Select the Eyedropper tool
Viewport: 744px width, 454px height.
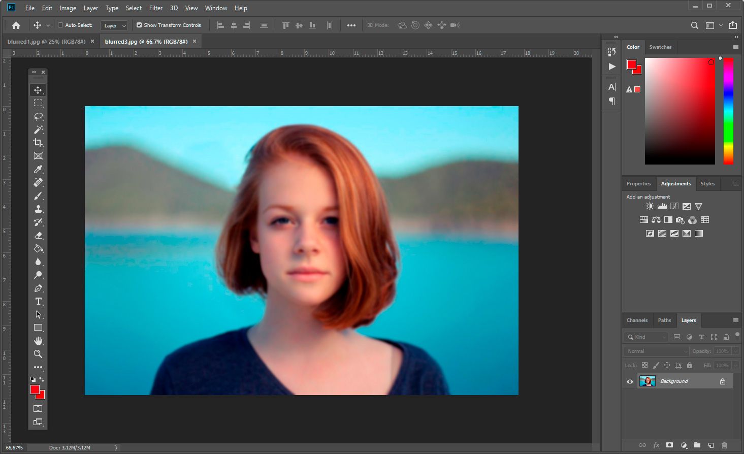38,169
